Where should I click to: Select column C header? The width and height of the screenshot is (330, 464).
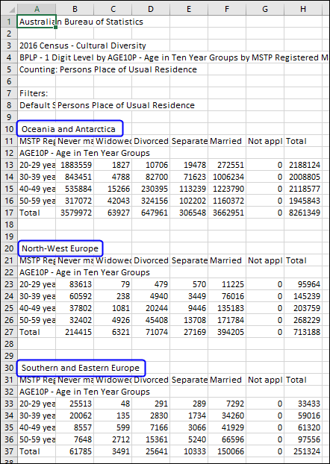click(113, 9)
